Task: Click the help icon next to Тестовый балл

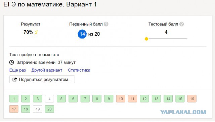Action: click(x=181, y=24)
